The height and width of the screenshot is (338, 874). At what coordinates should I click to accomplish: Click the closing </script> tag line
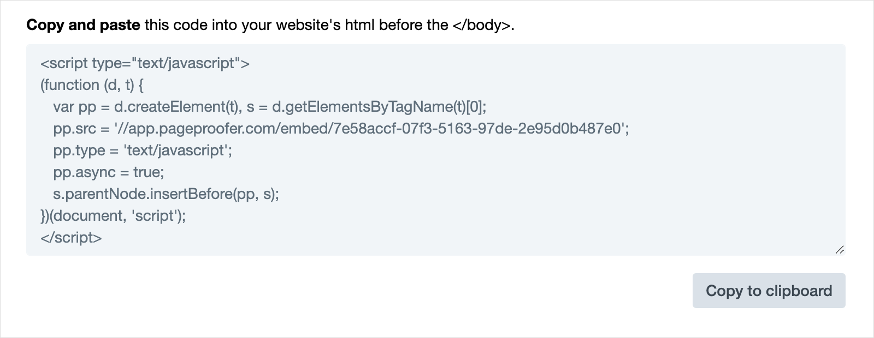[x=71, y=238]
